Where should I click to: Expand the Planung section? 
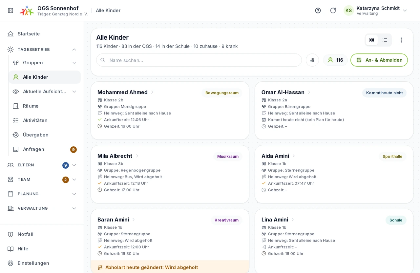(x=74, y=194)
